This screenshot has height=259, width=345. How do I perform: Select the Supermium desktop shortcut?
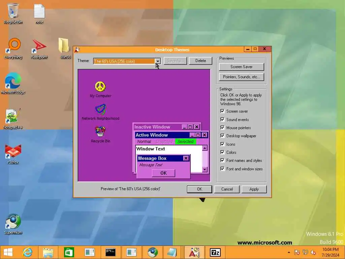pyautogui.click(x=13, y=224)
